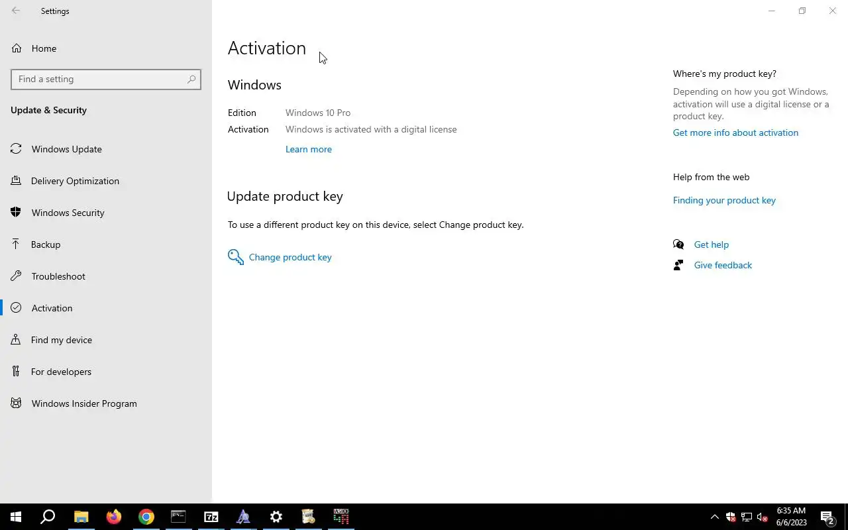848x530 pixels.
Task: Open the Windows Start menu
Action: (x=16, y=517)
